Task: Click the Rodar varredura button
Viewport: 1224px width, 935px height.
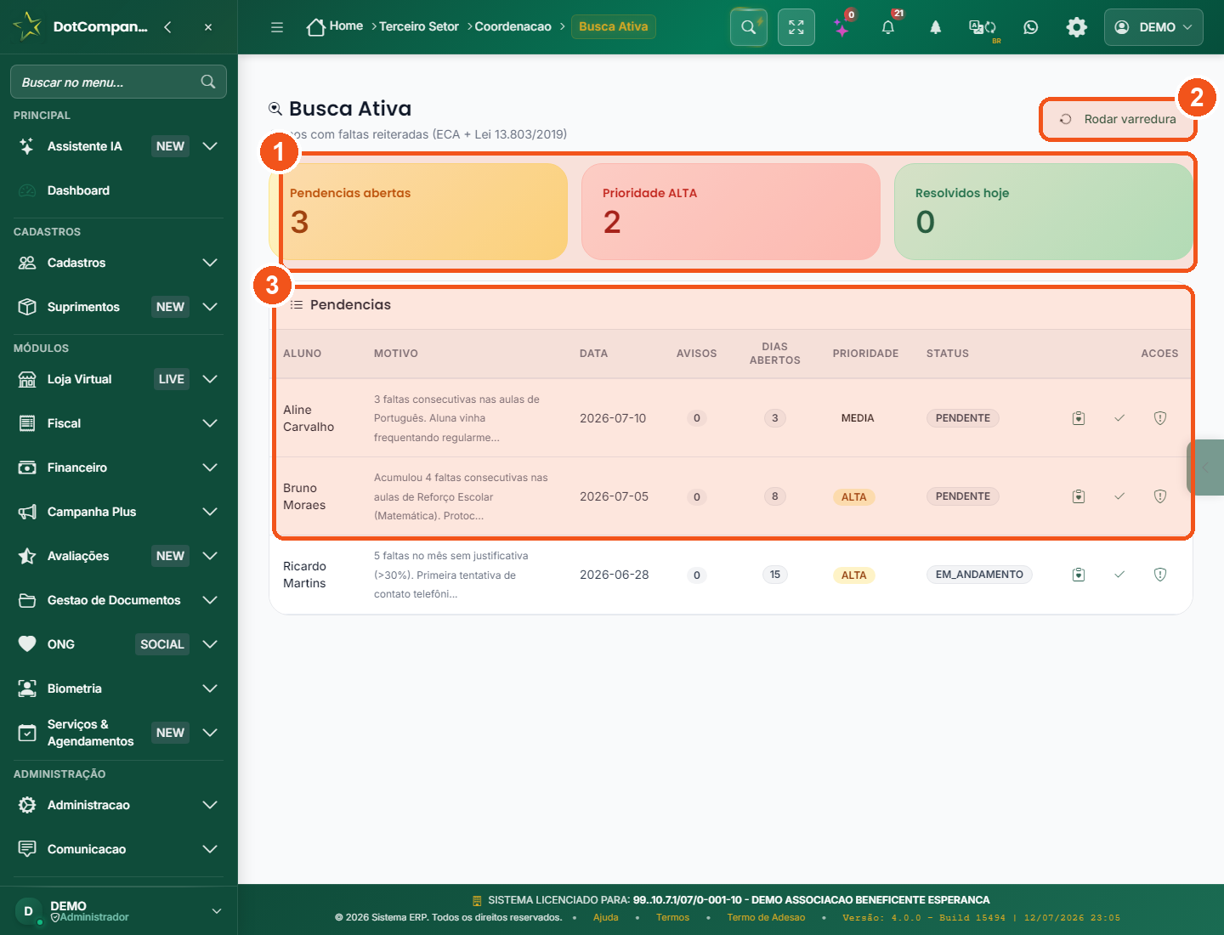Action: pos(1118,119)
